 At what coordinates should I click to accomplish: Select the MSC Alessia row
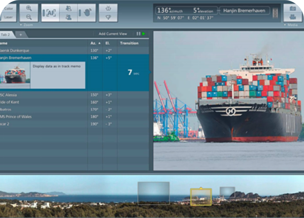point(74,95)
